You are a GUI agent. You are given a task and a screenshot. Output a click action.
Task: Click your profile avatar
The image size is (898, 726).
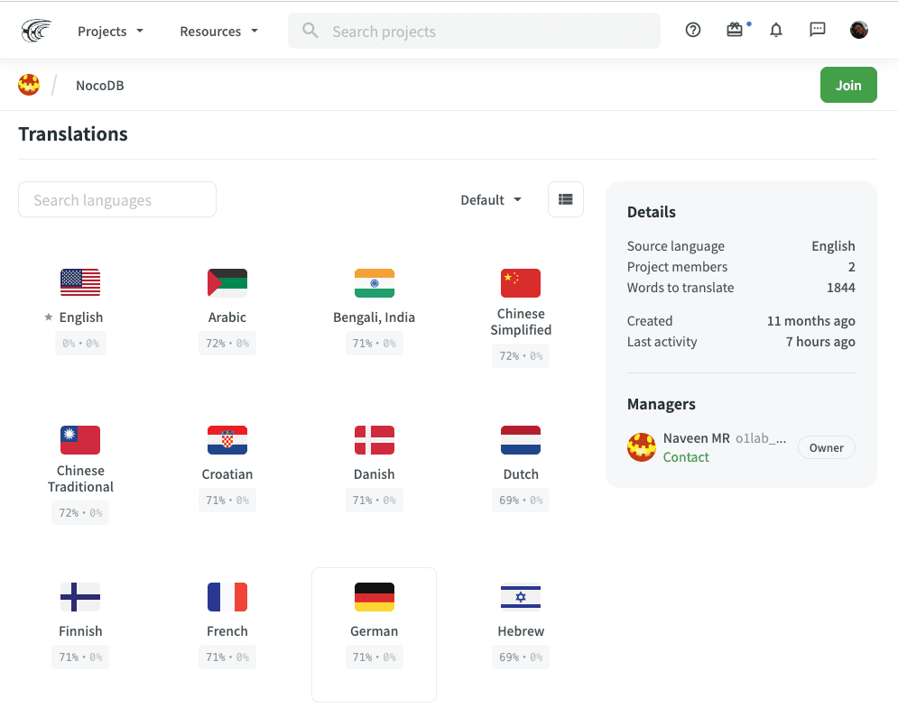(858, 30)
